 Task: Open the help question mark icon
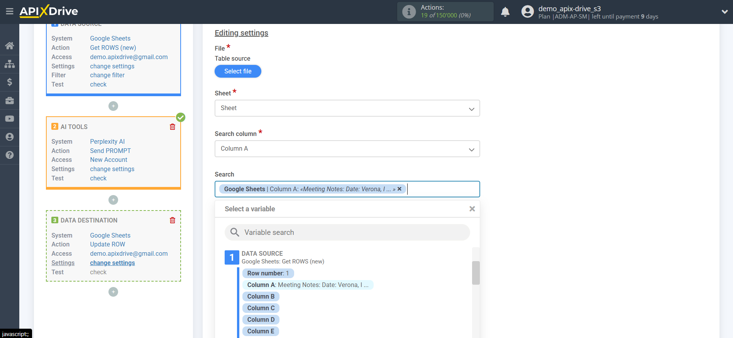pos(10,155)
